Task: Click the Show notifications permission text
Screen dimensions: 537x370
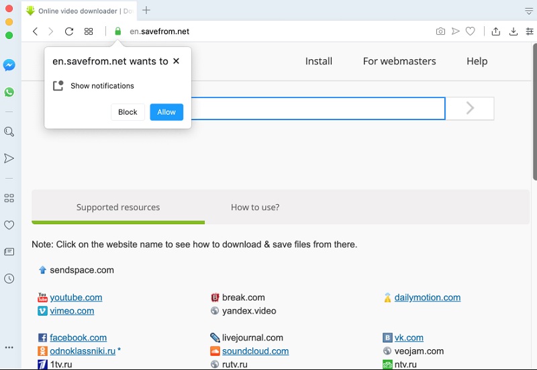Action: pos(102,86)
